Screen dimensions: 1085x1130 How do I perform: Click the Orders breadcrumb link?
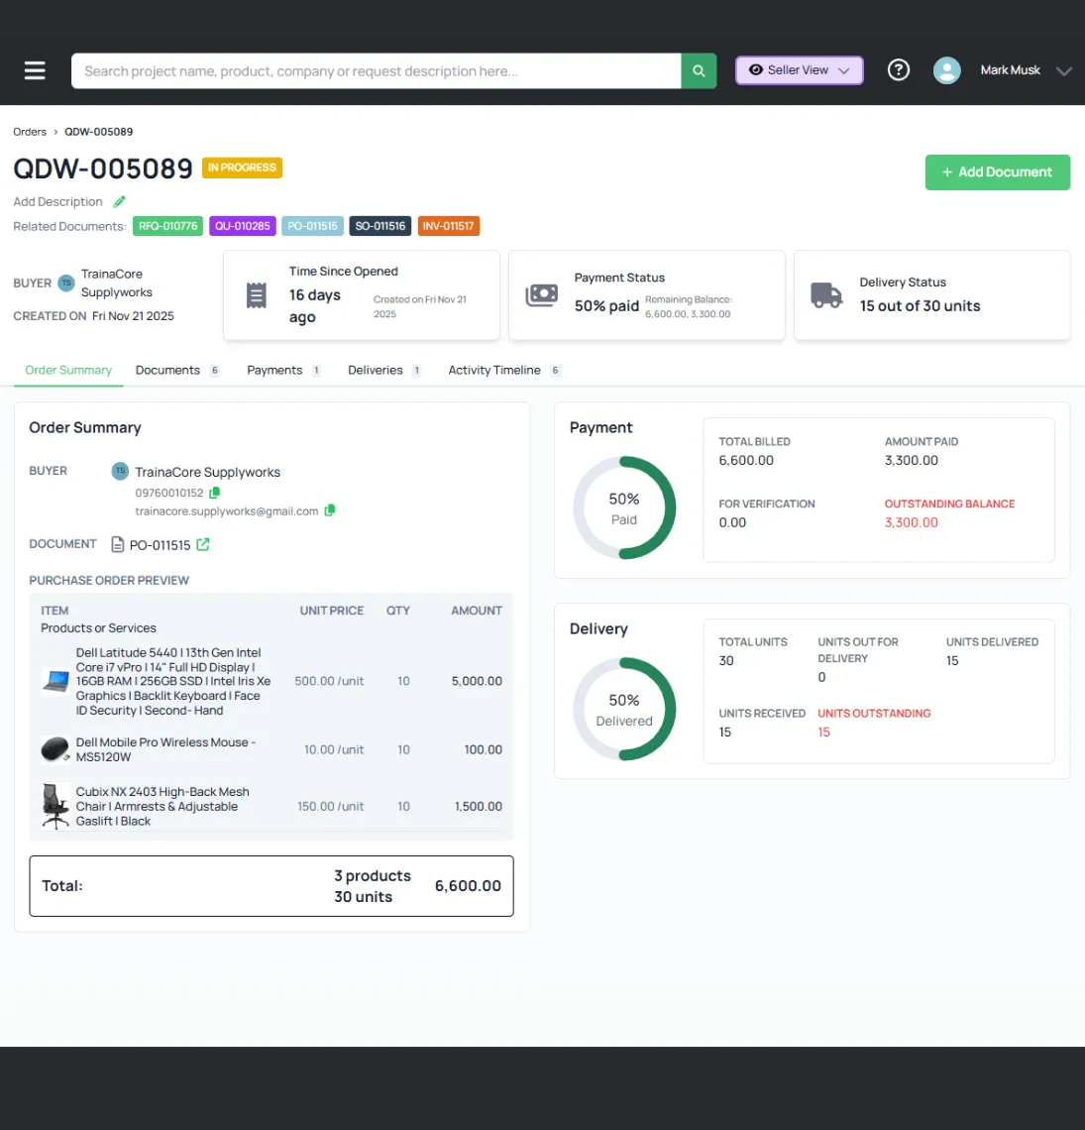30,131
